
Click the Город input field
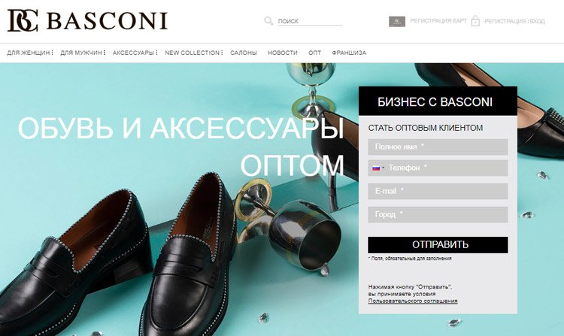pos(438,214)
